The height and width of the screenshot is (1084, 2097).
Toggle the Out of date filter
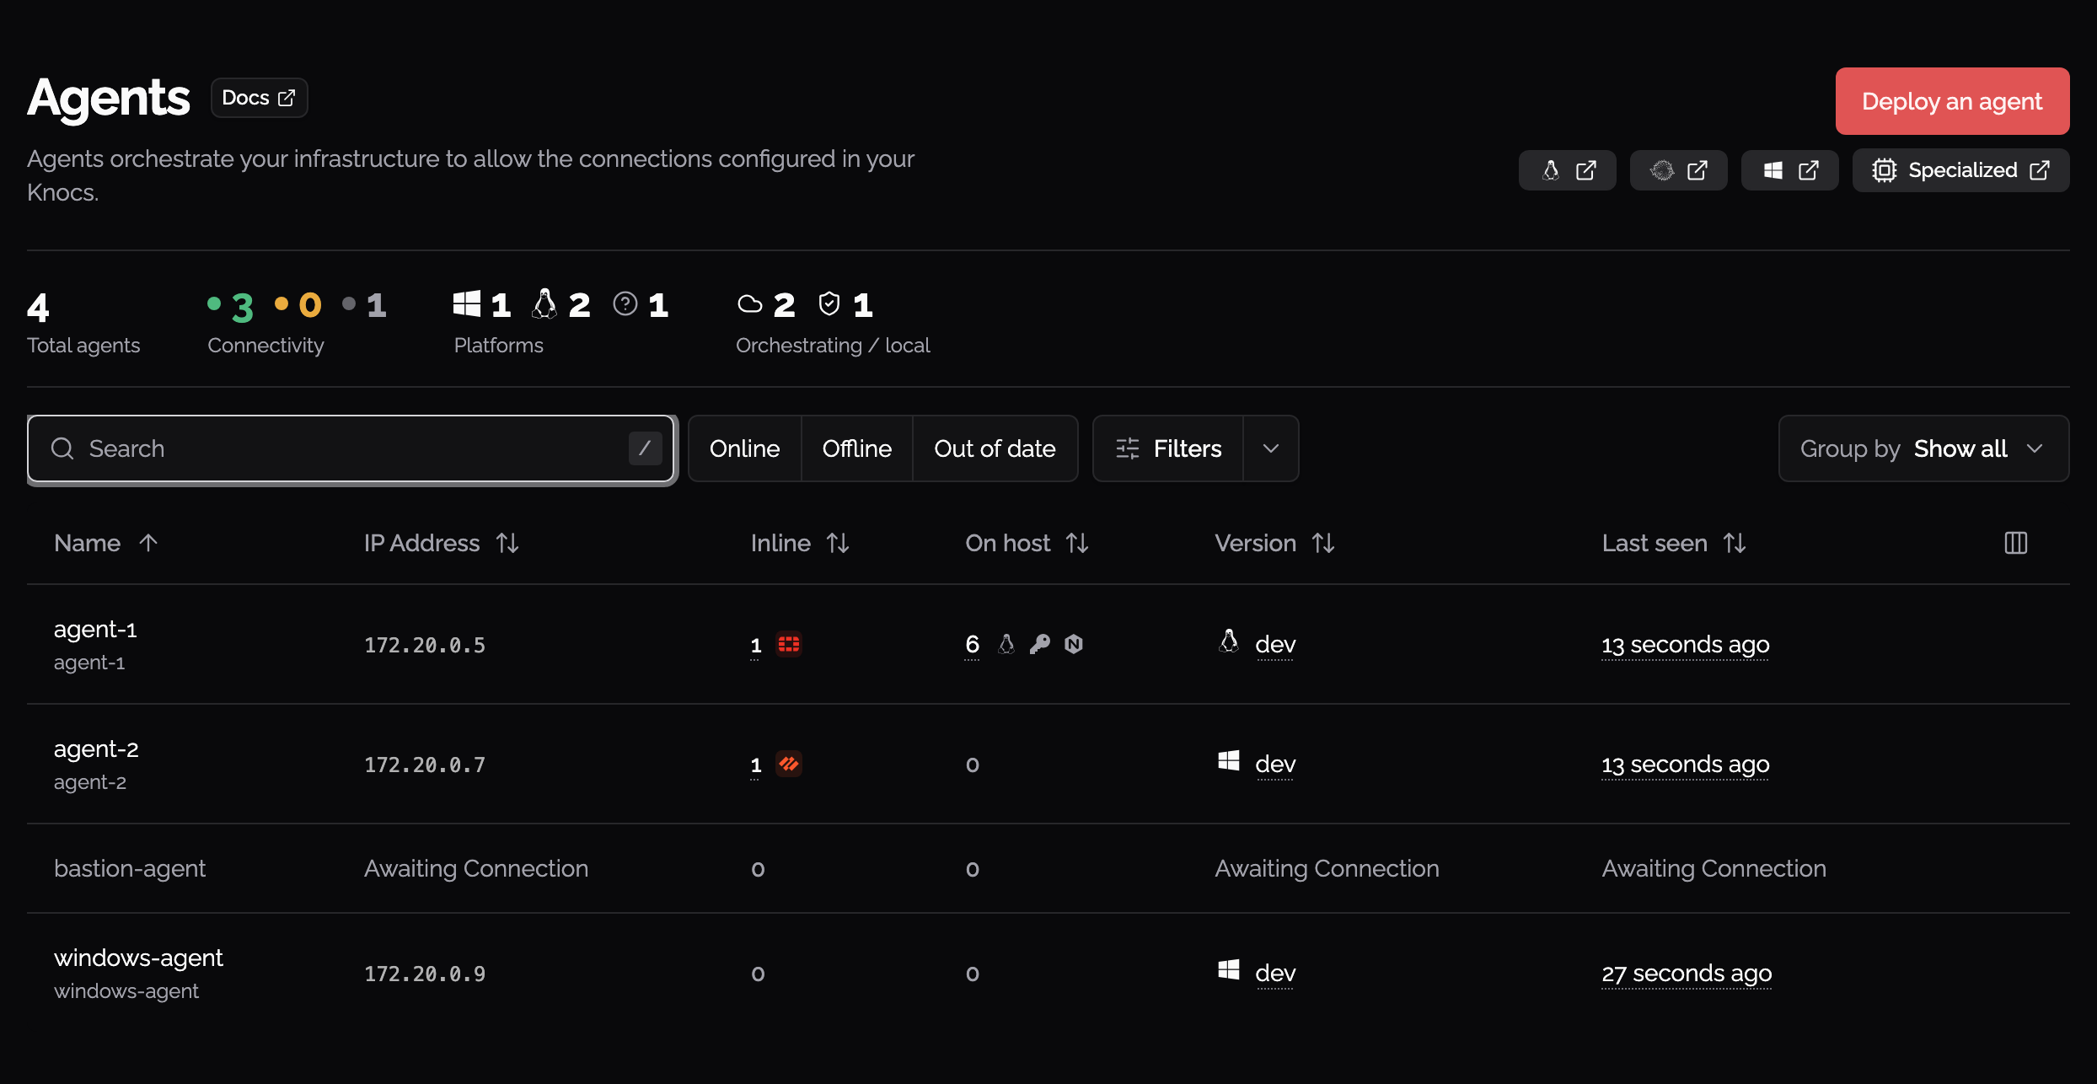point(995,448)
